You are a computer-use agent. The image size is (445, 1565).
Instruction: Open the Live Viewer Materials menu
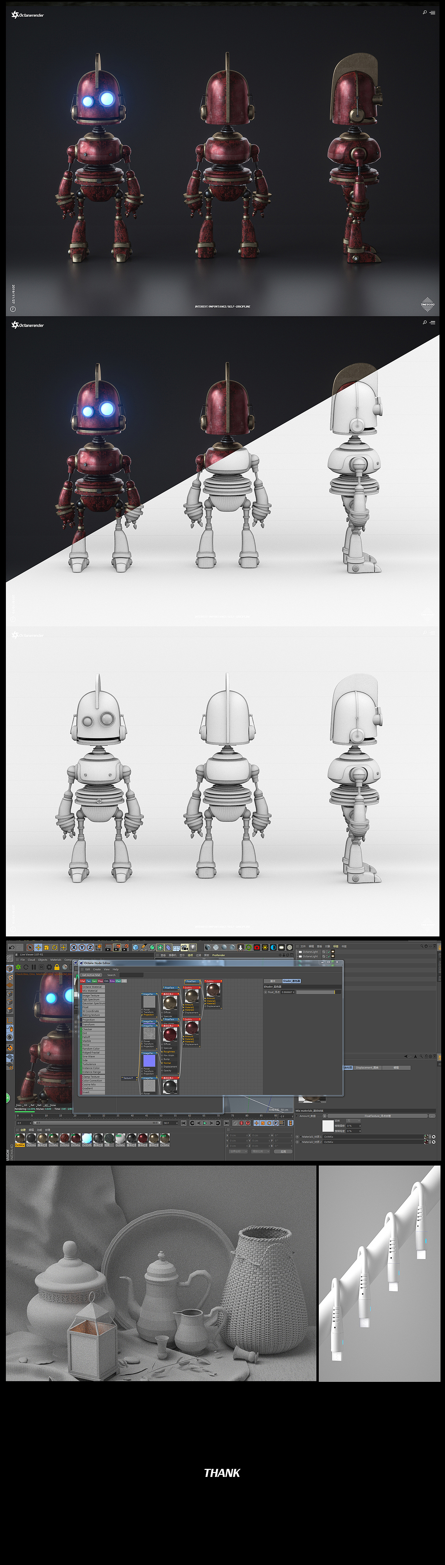click(x=56, y=960)
